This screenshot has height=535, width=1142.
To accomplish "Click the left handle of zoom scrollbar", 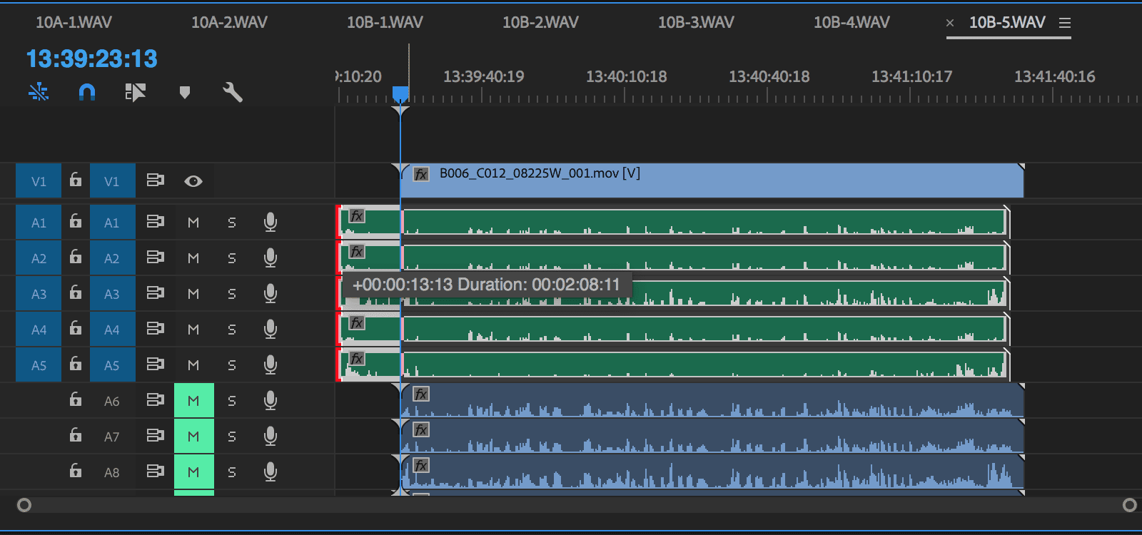I will 24,505.
